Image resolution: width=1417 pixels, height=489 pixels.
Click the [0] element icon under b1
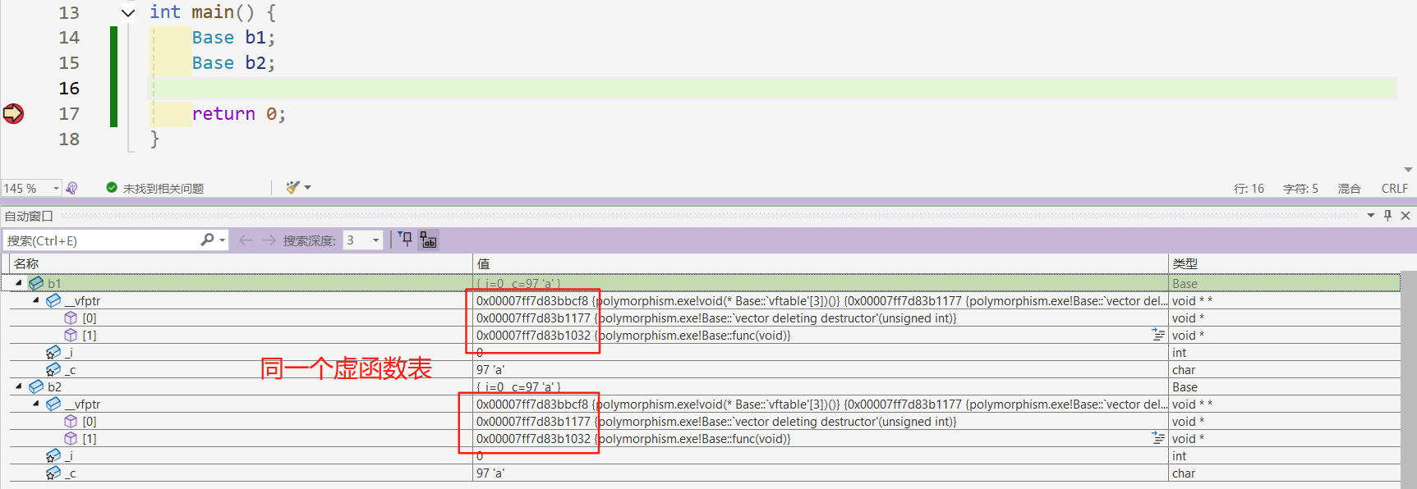pyautogui.click(x=71, y=318)
